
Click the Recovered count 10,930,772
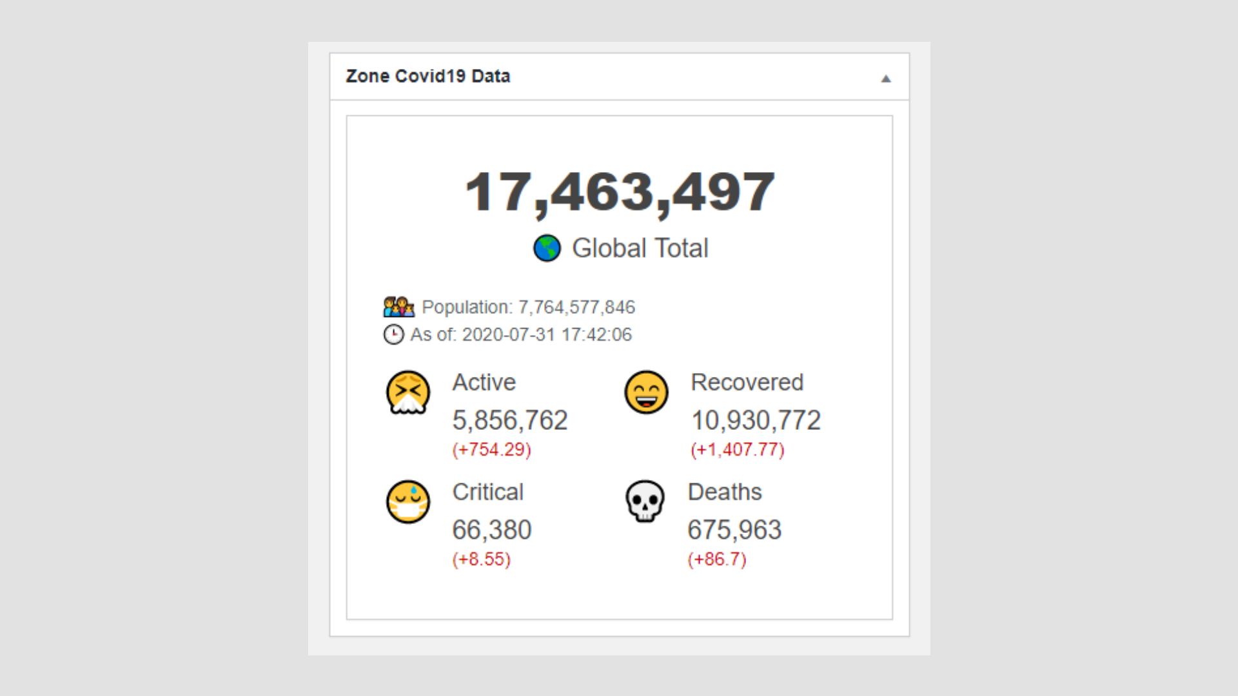(756, 420)
